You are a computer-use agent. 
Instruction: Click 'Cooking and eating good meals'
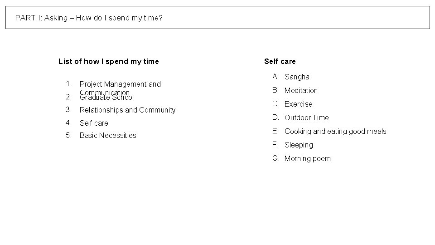(335, 132)
